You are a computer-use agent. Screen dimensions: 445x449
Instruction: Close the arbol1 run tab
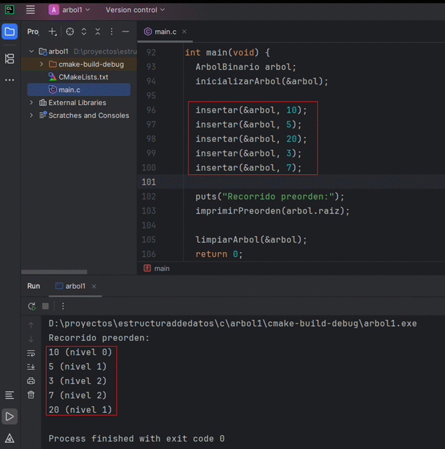[x=94, y=286]
